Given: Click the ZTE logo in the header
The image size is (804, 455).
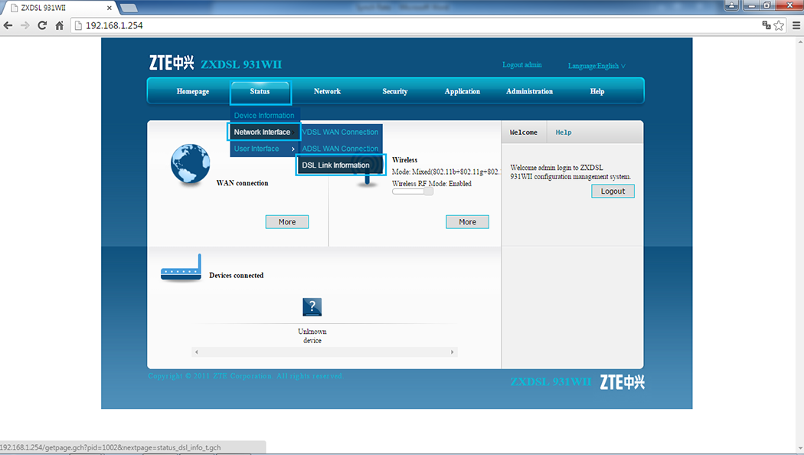Looking at the screenshot, I should point(172,63).
